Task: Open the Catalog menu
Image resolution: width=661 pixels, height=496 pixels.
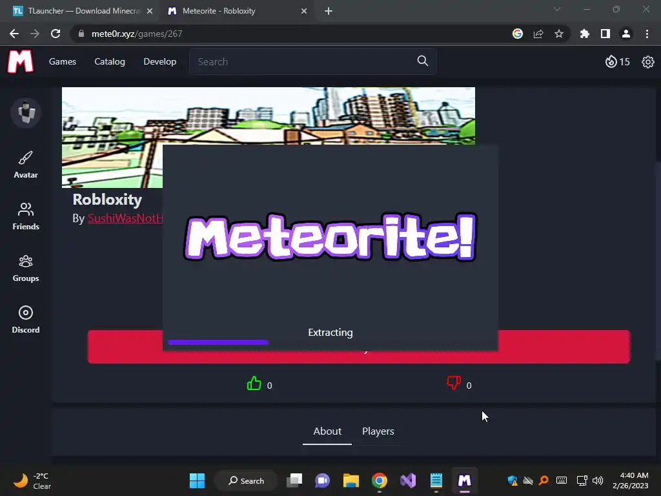Action: [x=110, y=61]
